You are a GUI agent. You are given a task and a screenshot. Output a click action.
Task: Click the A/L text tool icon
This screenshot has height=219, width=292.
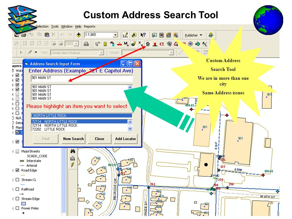pos(205,44)
